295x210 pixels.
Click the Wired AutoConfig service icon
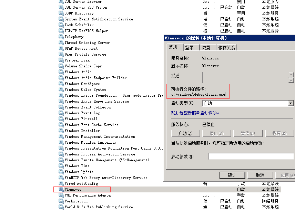(61, 183)
